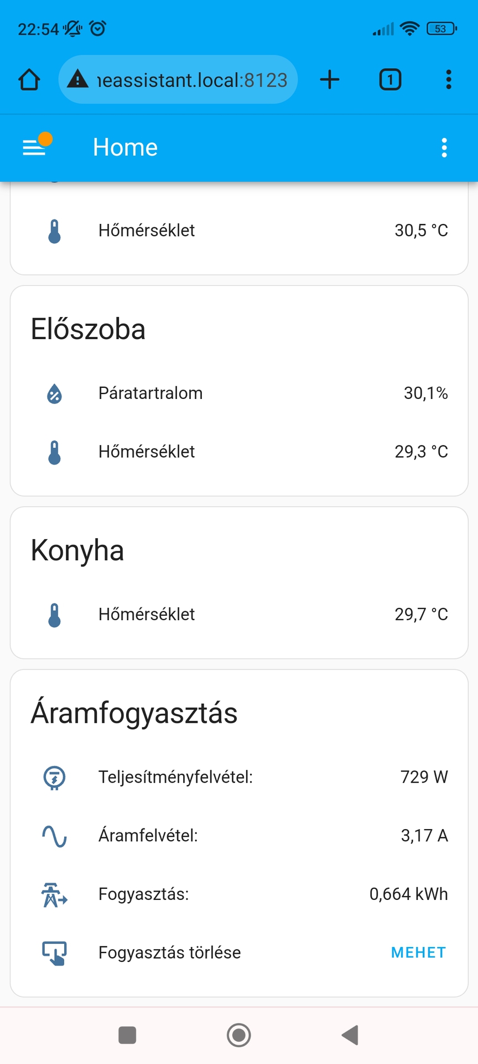Tap the browser home icon
This screenshot has width=478, height=1064.
click(x=29, y=80)
